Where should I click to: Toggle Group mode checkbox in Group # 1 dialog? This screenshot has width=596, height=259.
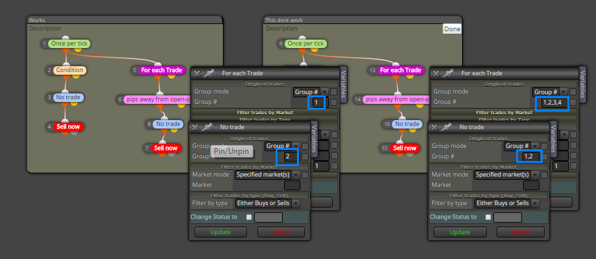[x=333, y=92]
